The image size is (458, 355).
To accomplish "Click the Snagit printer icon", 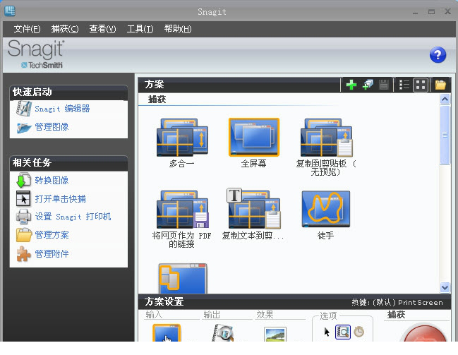I will coord(23,217).
